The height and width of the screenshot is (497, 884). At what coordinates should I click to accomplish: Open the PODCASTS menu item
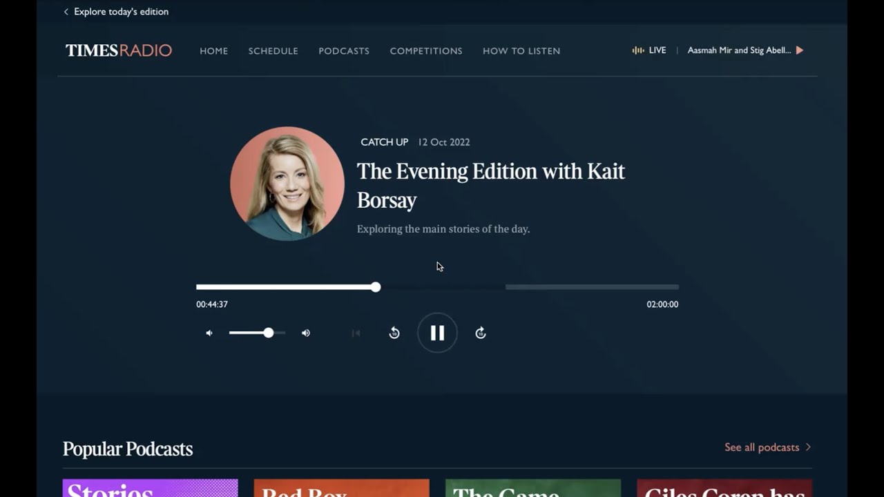tap(344, 51)
